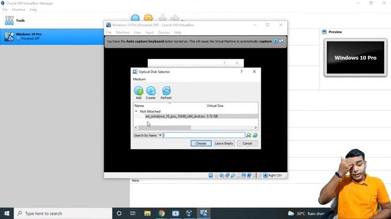Viewport: 391px width, 219px height.
Task: Click the USB status bar icon
Action: click(233, 175)
